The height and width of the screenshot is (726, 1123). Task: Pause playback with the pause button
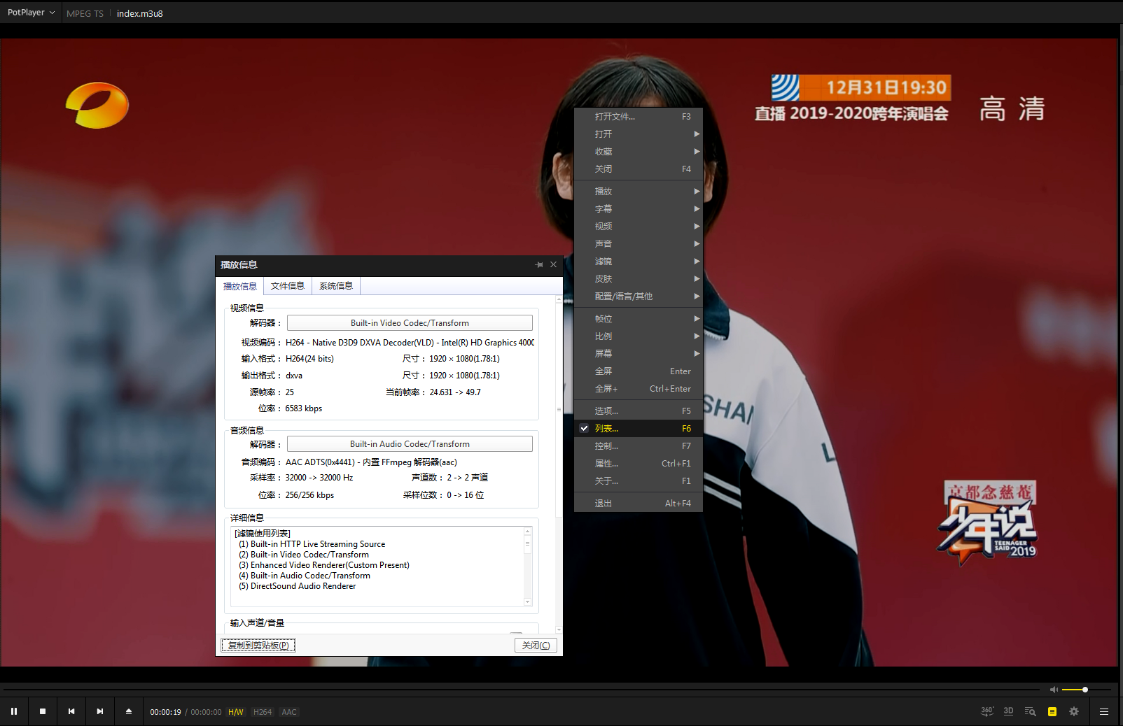[x=14, y=711]
